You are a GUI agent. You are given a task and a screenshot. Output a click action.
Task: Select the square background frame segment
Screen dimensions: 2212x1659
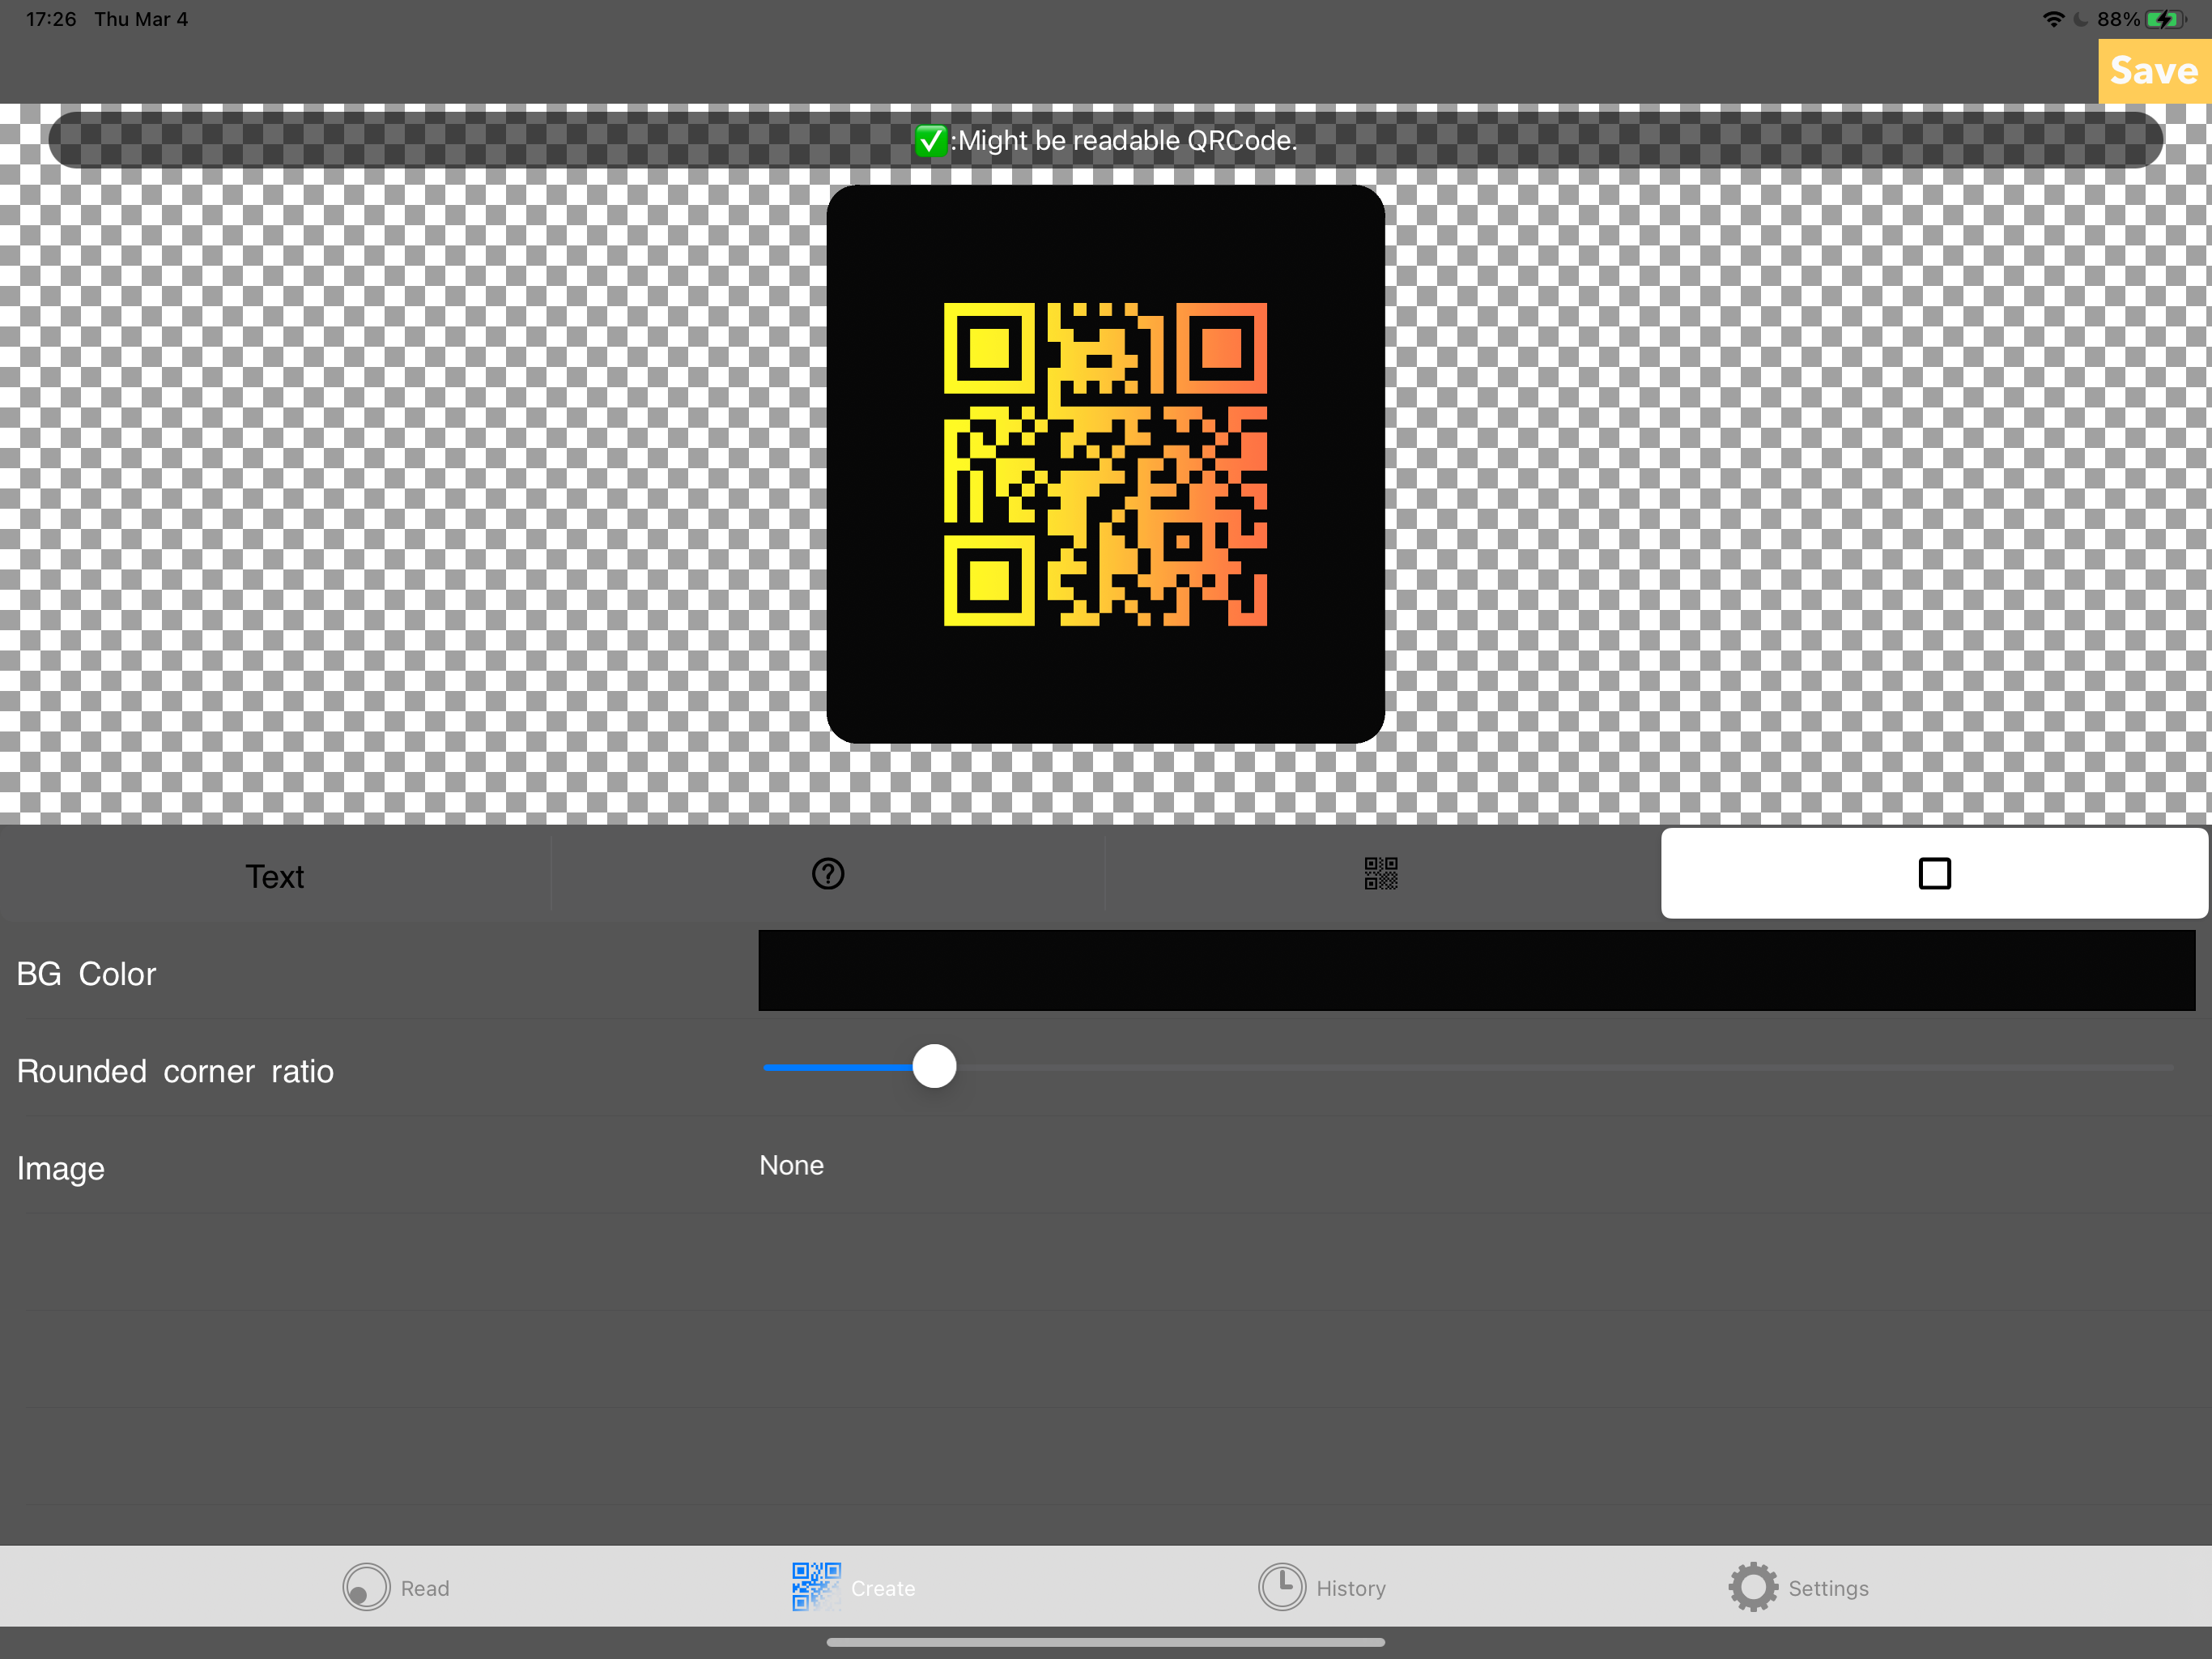[x=1934, y=873]
